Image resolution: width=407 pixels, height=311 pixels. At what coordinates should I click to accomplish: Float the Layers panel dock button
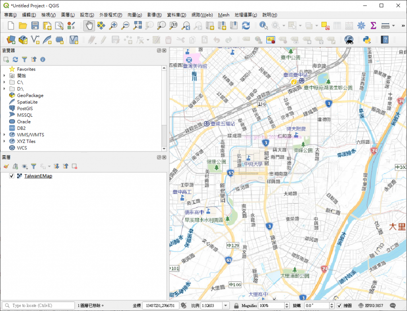point(159,157)
